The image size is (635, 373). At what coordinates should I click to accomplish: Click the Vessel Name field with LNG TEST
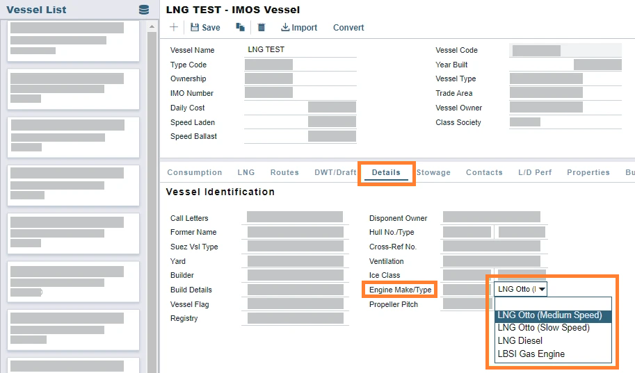click(x=300, y=50)
